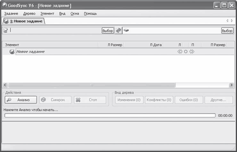Click the globe icon beside Новое задание row
Screen dimensions: 237x152
point(12,52)
